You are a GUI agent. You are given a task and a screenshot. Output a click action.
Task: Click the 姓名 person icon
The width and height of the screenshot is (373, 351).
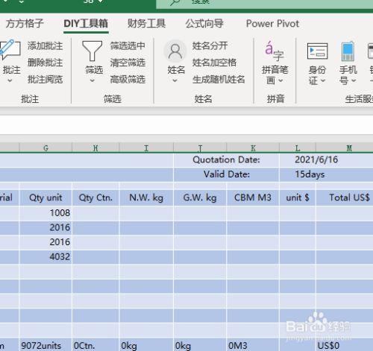click(175, 51)
